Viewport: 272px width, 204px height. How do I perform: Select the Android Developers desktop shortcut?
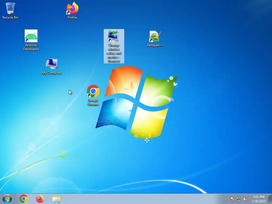click(x=31, y=40)
